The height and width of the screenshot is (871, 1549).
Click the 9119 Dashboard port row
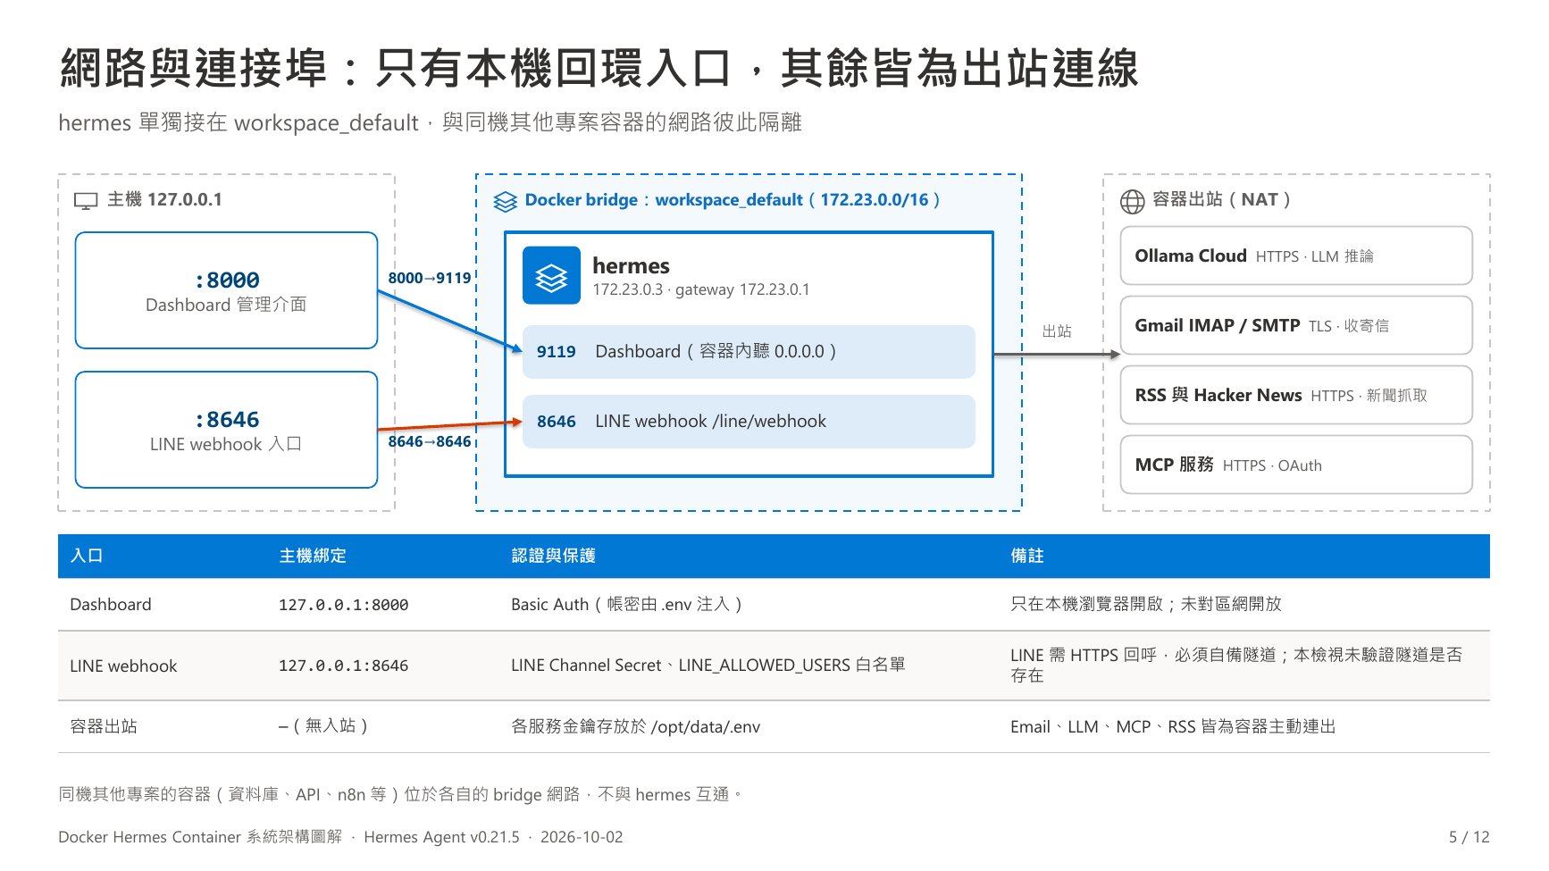pyautogui.click(x=749, y=351)
